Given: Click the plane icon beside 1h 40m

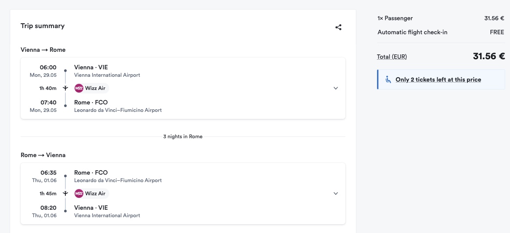Looking at the screenshot, I should coord(65,88).
